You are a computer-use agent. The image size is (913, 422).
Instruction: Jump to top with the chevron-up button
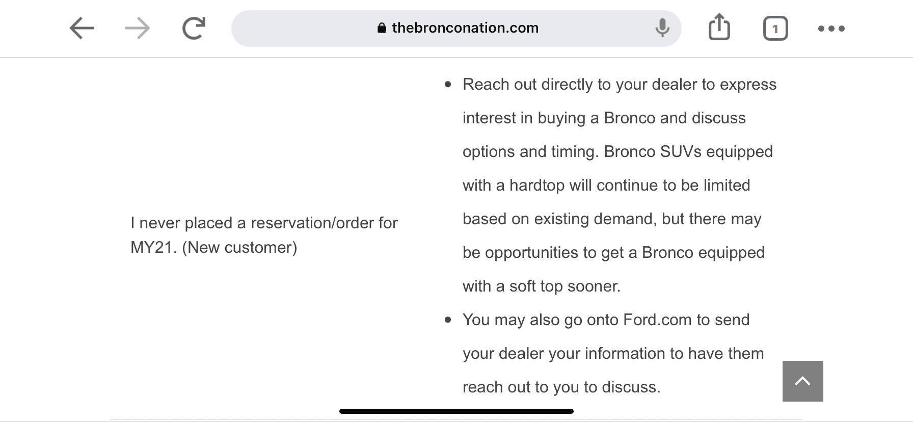(x=803, y=381)
